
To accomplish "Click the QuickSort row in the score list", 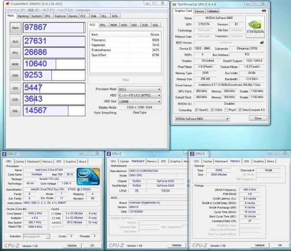I will [x=125, y=55].
